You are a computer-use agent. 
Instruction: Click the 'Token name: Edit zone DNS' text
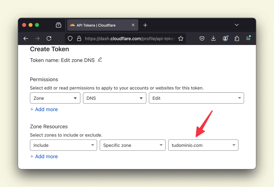point(62,60)
